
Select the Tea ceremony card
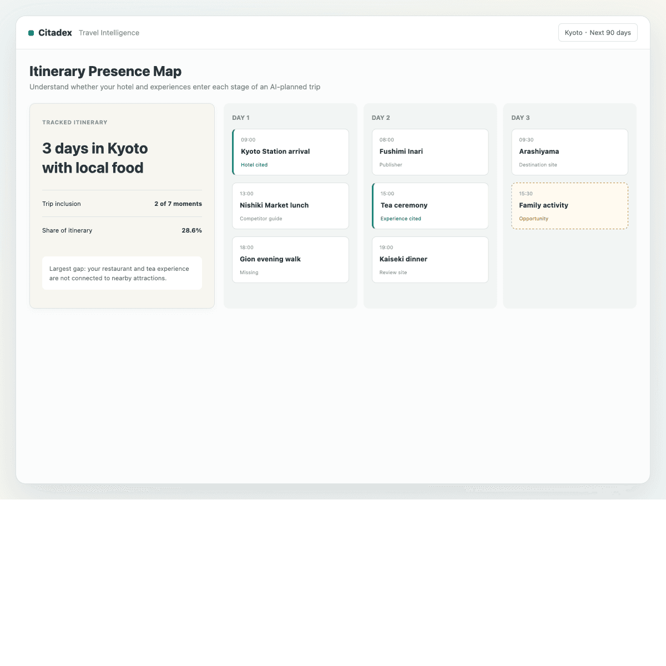tap(430, 206)
